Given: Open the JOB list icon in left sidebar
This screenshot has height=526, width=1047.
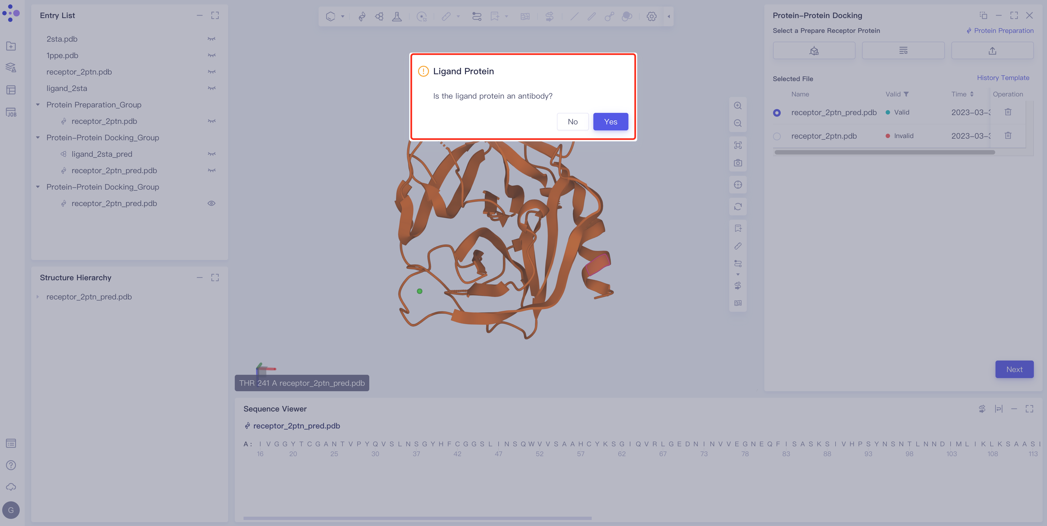Looking at the screenshot, I should [x=11, y=112].
